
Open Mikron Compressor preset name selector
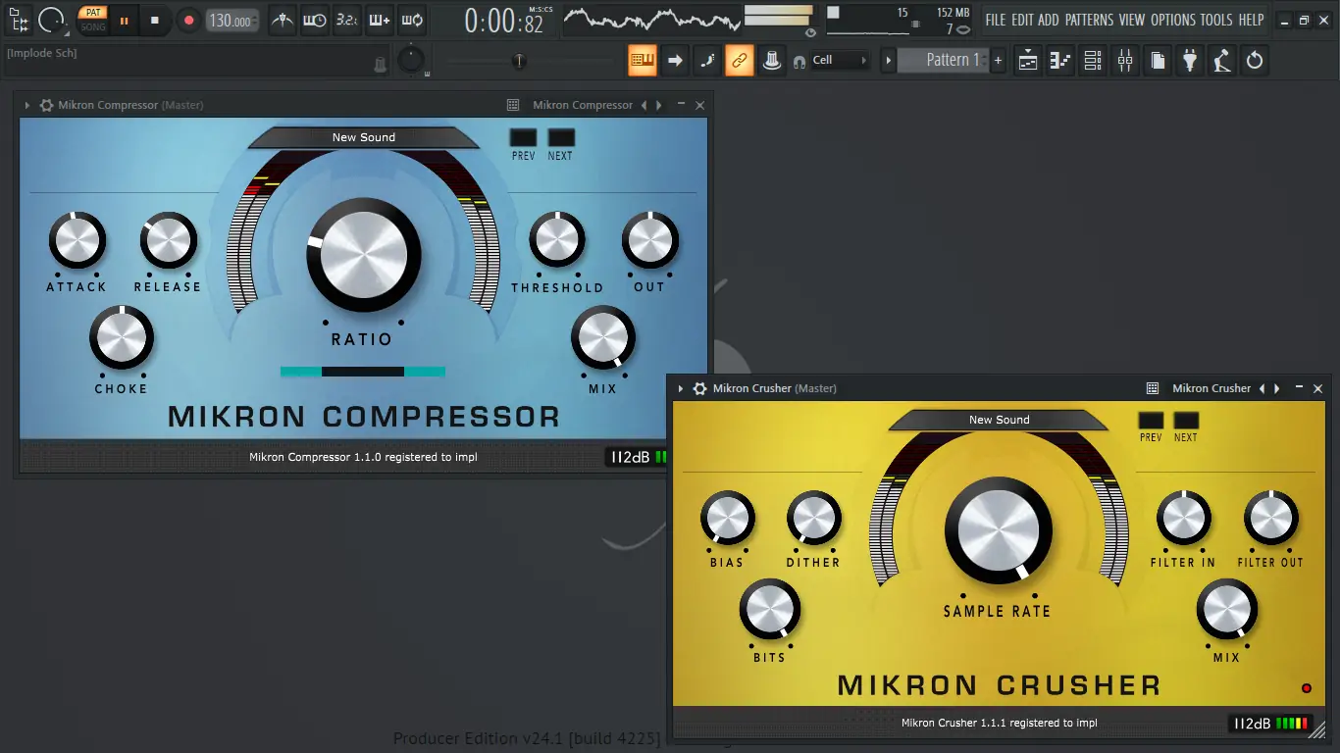click(x=583, y=105)
